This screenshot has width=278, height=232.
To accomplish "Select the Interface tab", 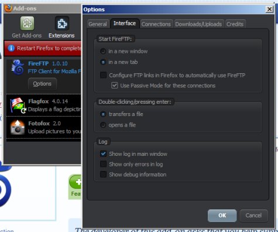I will pyautogui.click(x=125, y=23).
